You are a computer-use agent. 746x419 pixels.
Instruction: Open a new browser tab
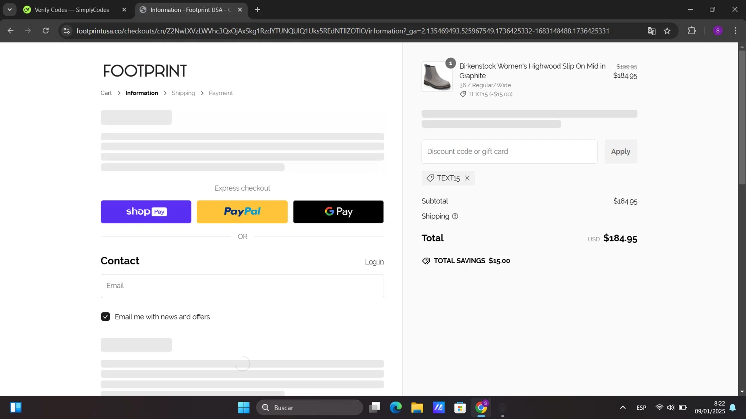(x=257, y=10)
